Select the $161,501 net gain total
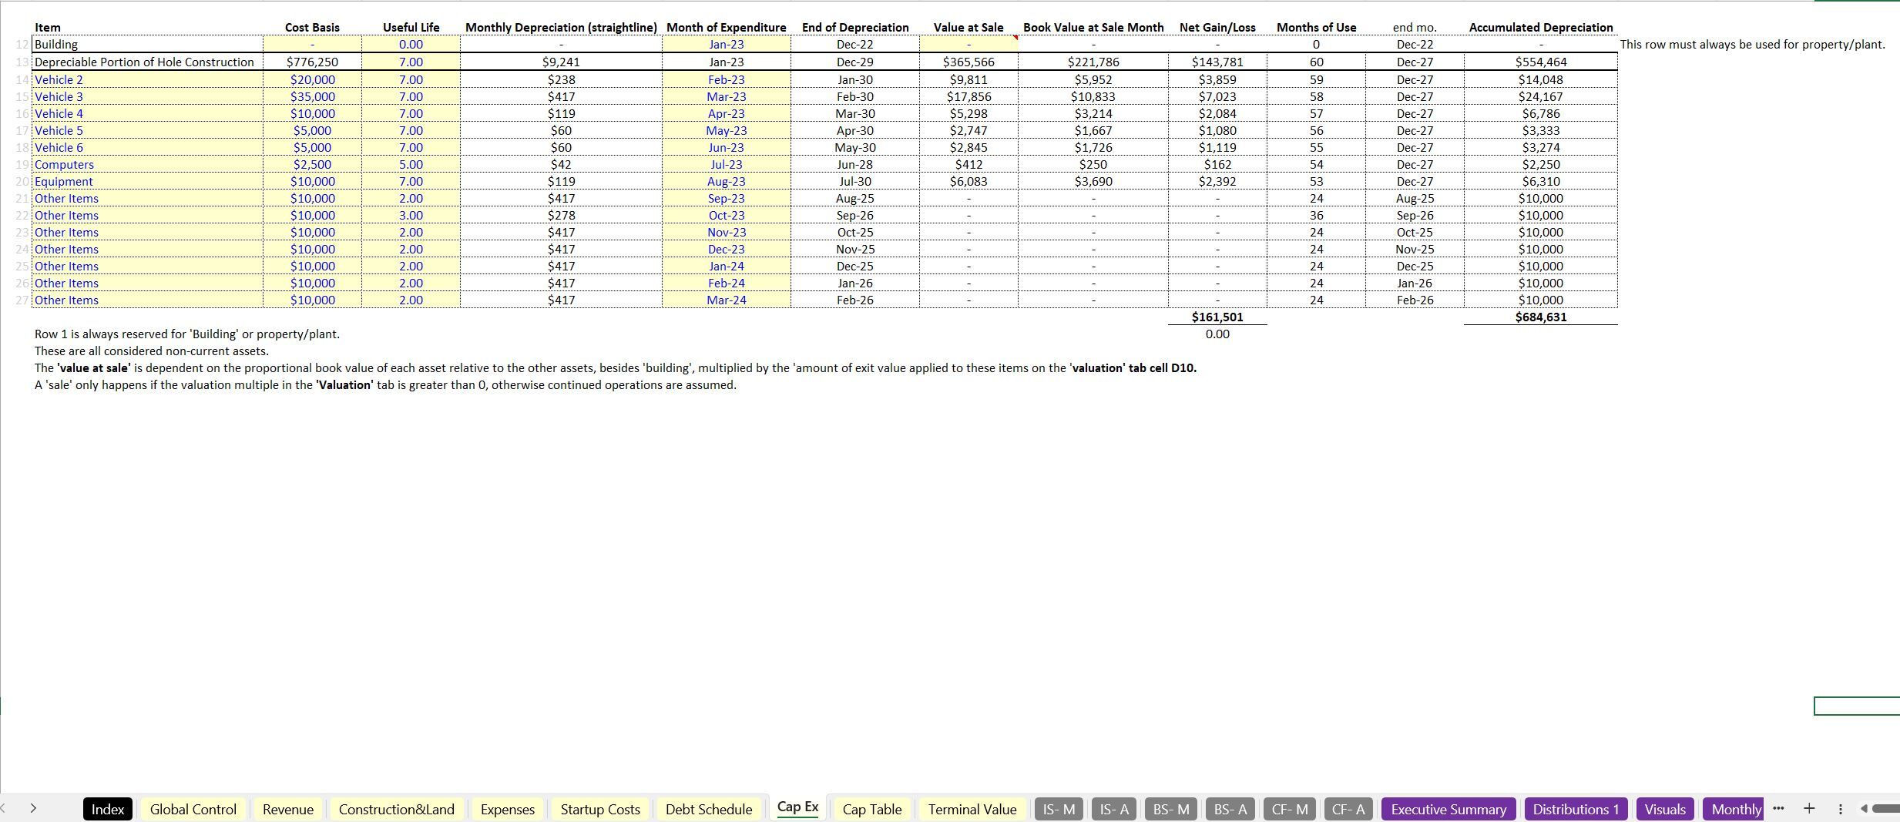Screen dimensions: 1900x822 [x=1217, y=317]
